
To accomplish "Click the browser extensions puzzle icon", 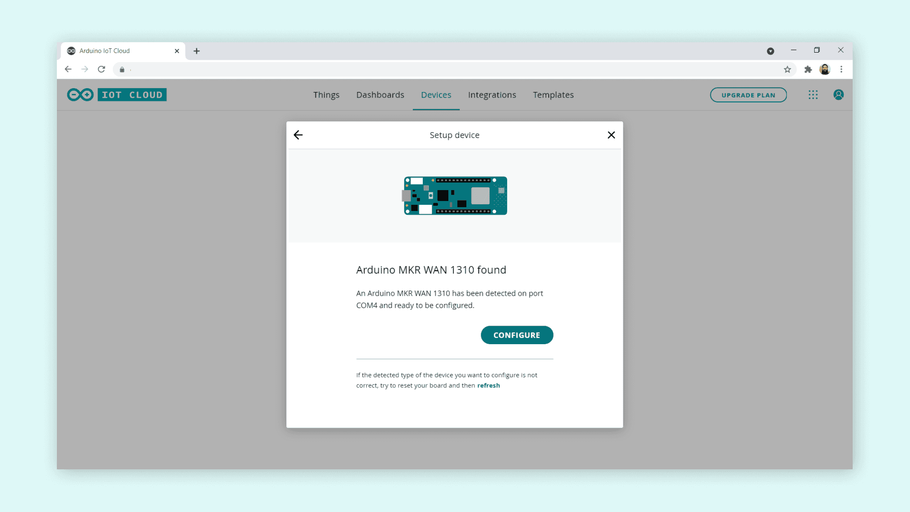I will point(808,70).
